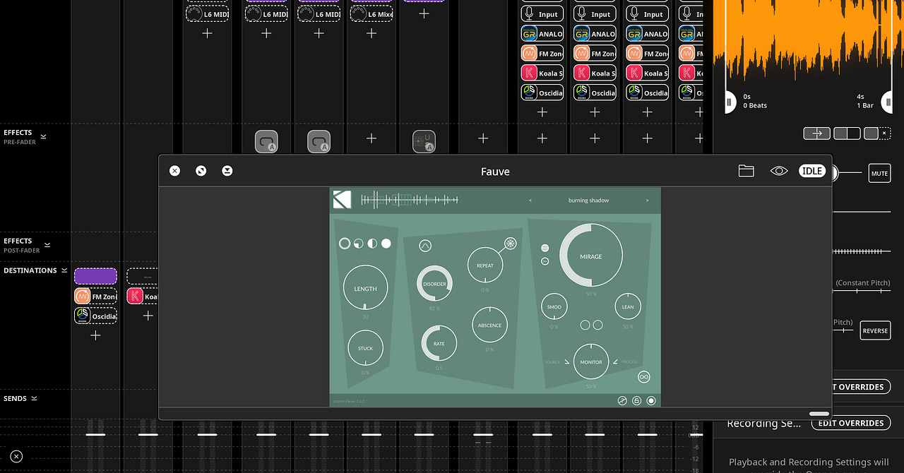Click the waveform start handle near 0s
This screenshot has height=473, width=904.
pyautogui.click(x=729, y=102)
